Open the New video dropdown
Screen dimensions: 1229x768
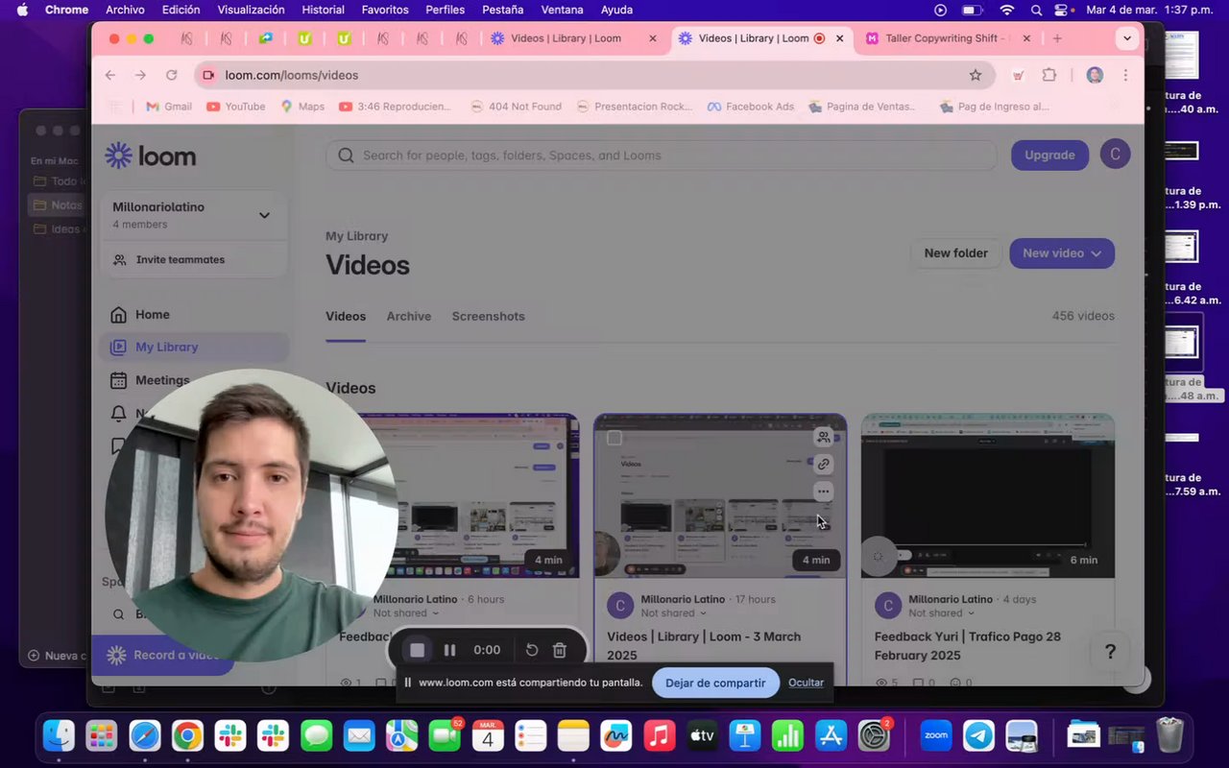point(1062,252)
